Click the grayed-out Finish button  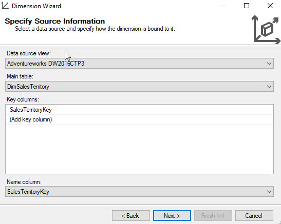tap(213, 216)
